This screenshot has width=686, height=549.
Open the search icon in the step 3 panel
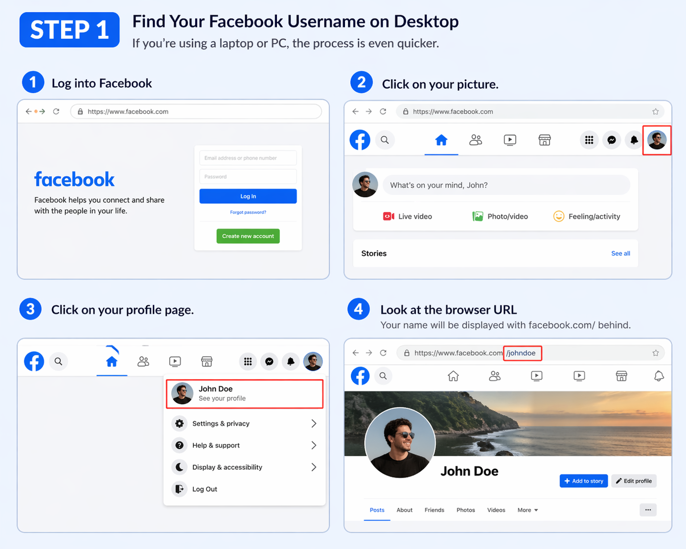58,362
